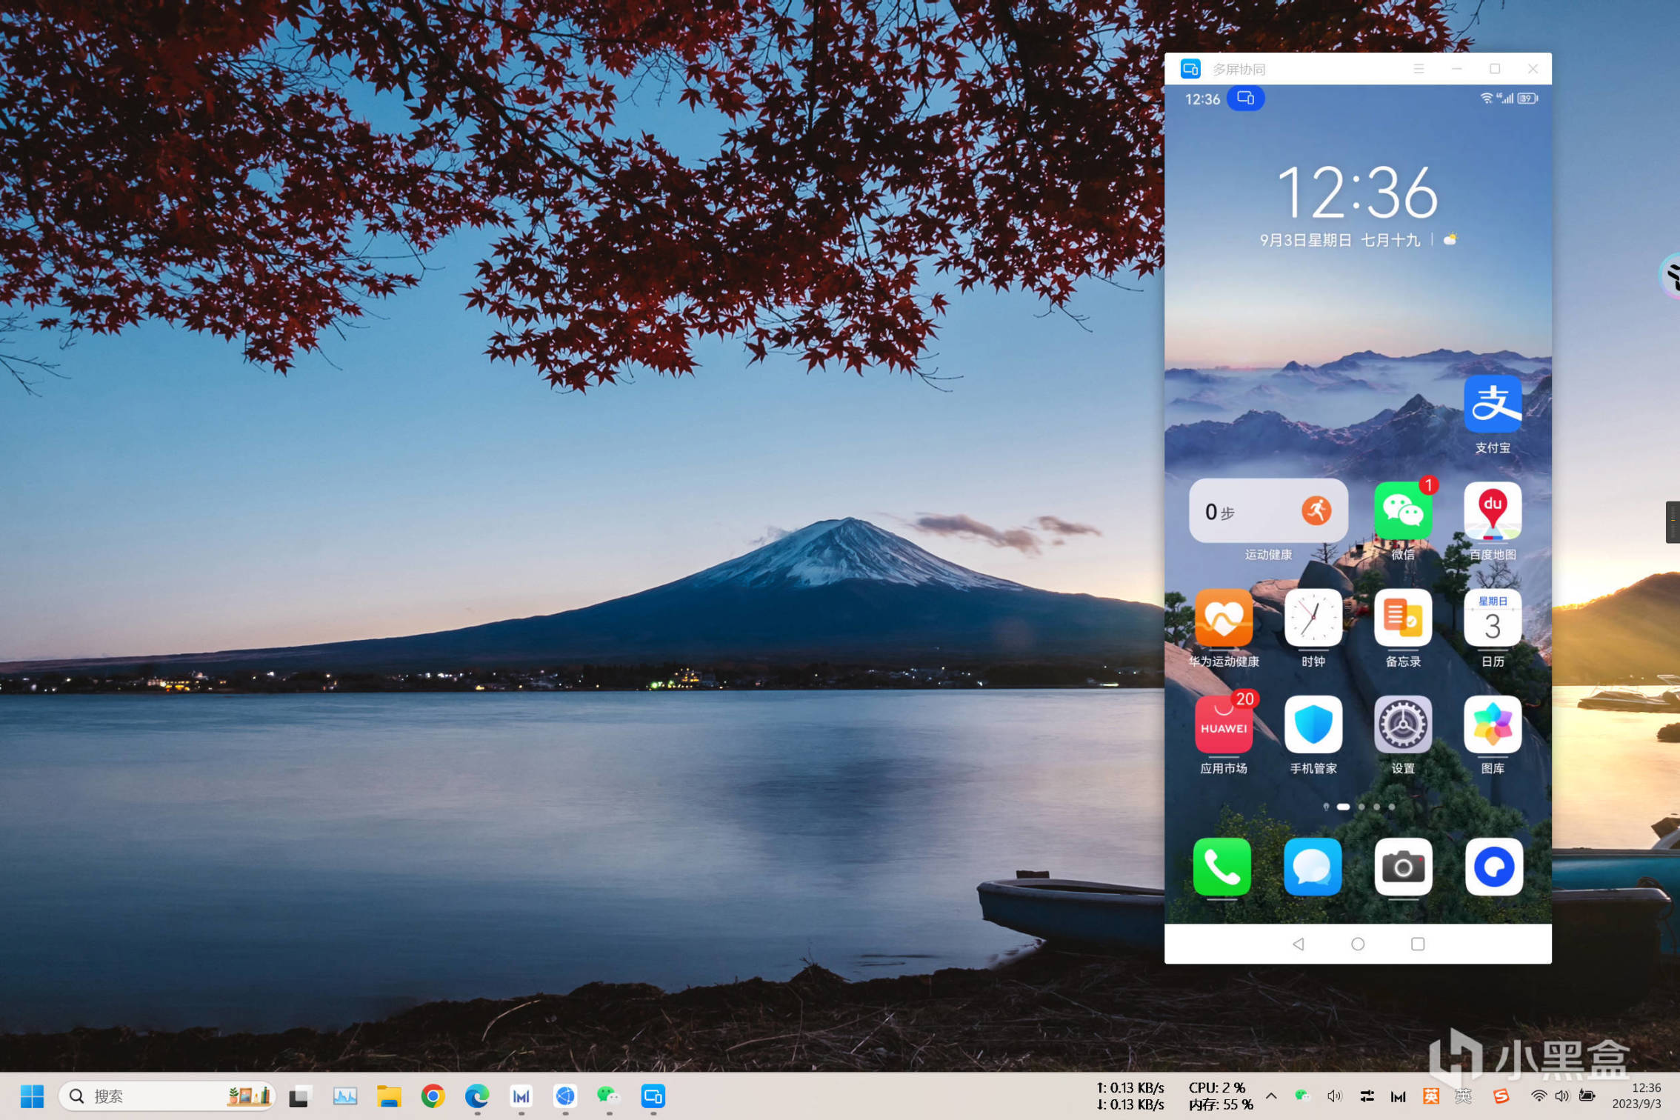Open the Notepad (备忘录) app
The height and width of the screenshot is (1120, 1680).
pyautogui.click(x=1402, y=619)
